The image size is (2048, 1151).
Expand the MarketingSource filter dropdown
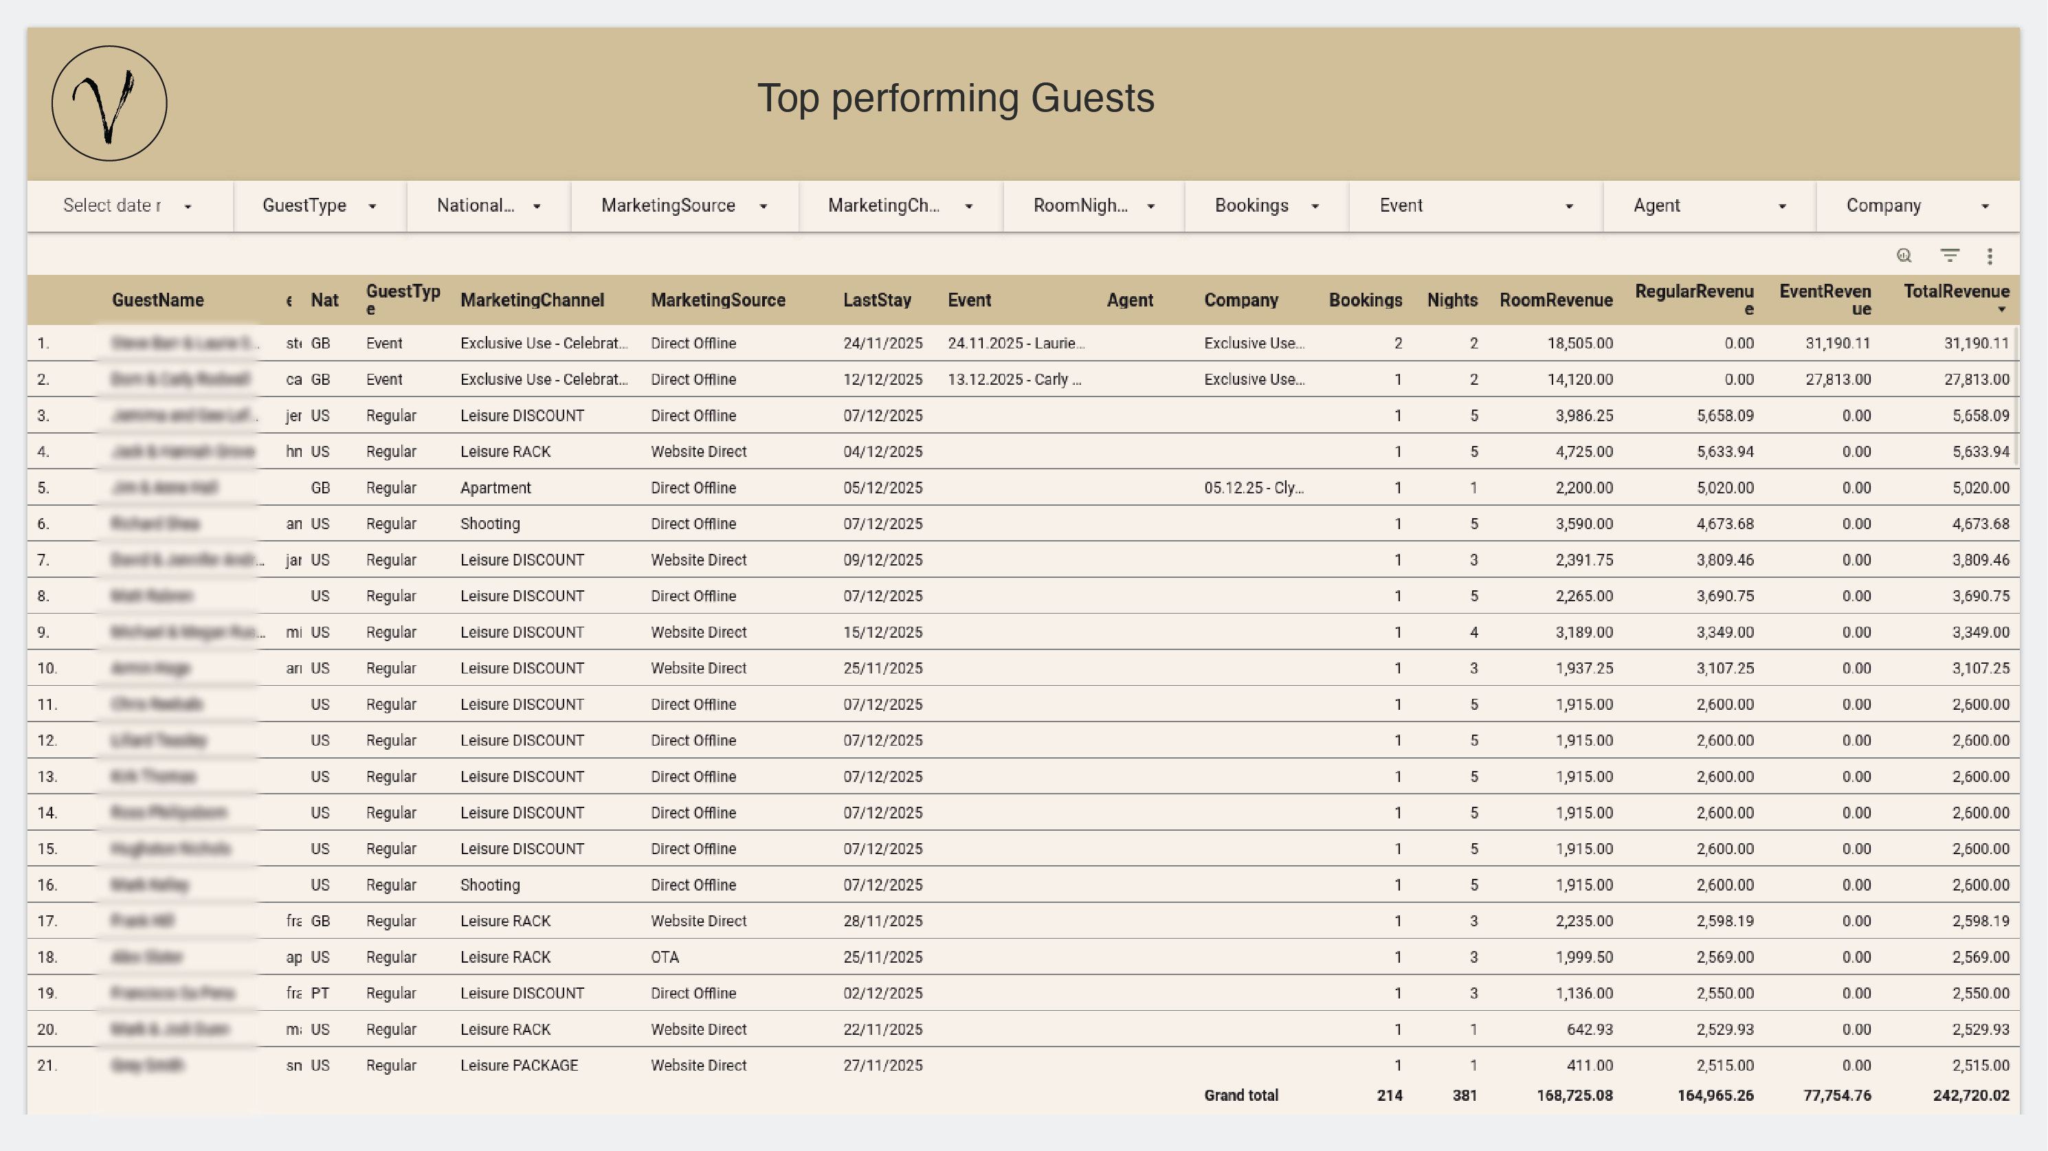684,206
